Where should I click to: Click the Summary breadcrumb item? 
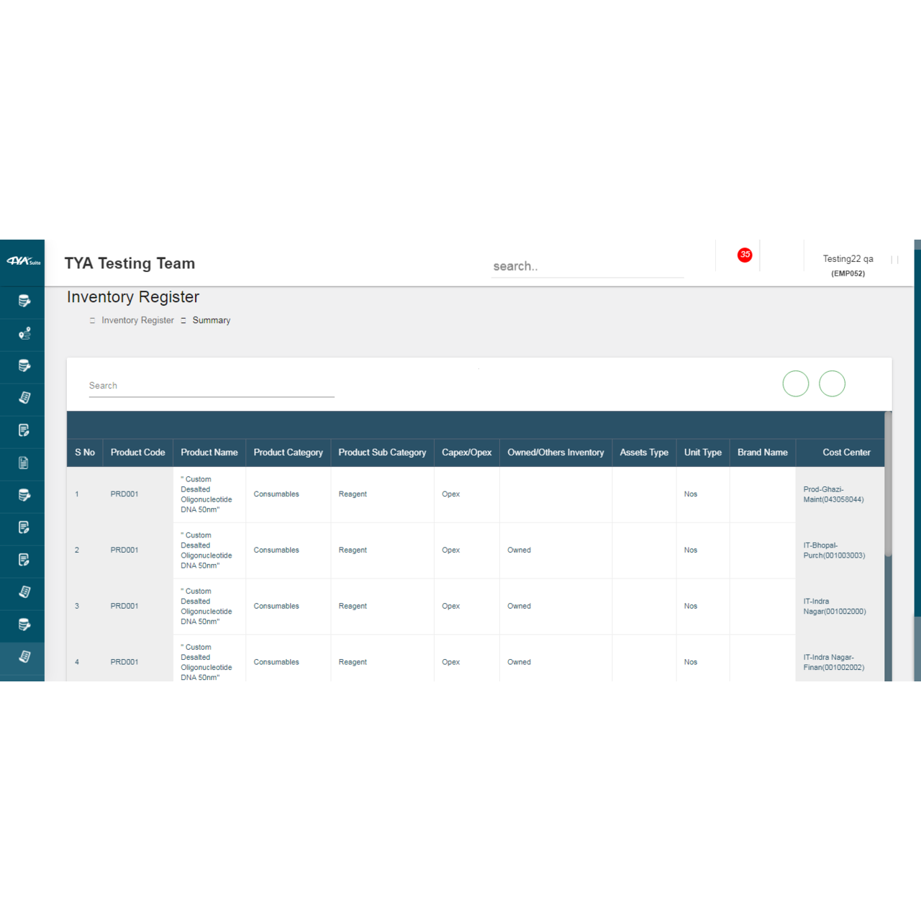pyautogui.click(x=211, y=321)
